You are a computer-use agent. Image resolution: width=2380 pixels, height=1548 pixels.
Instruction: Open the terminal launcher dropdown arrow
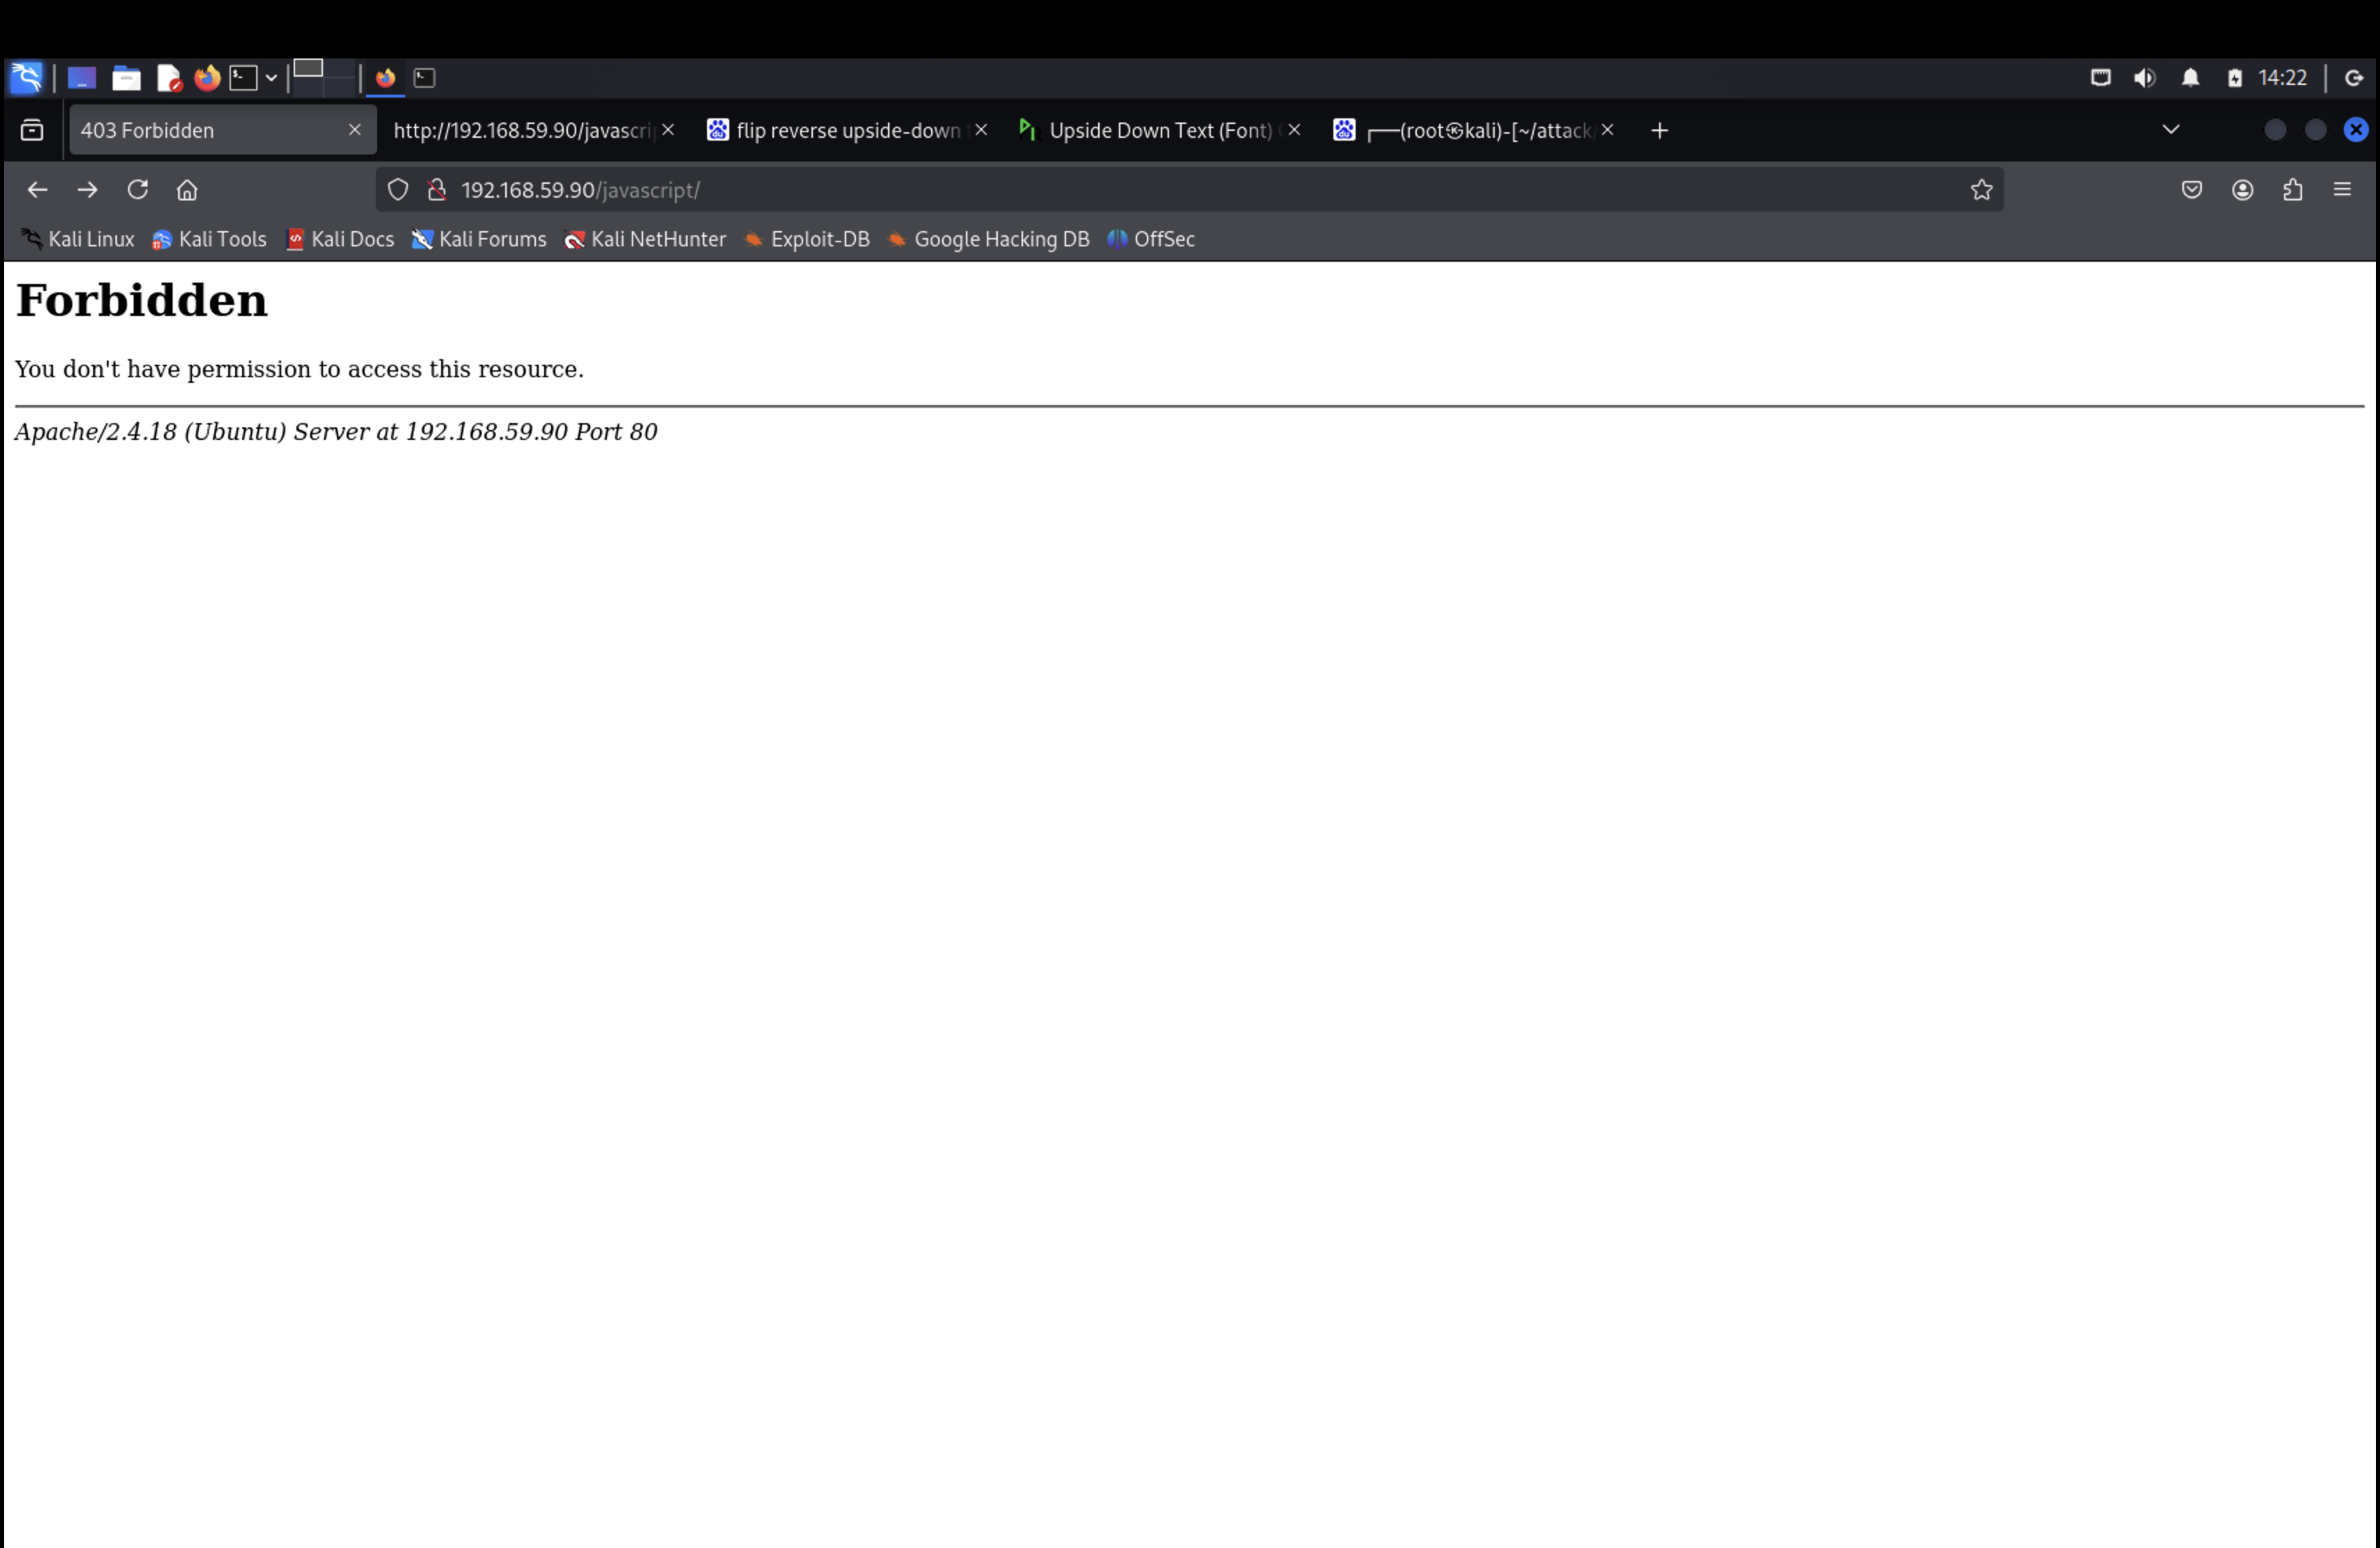tap(271, 78)
